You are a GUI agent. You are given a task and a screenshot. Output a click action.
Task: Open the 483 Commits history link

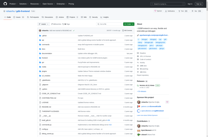click(x=127, y=31)
